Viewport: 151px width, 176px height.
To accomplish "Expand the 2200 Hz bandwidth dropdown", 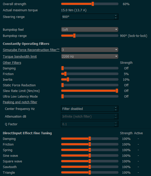I will (90, 56).
